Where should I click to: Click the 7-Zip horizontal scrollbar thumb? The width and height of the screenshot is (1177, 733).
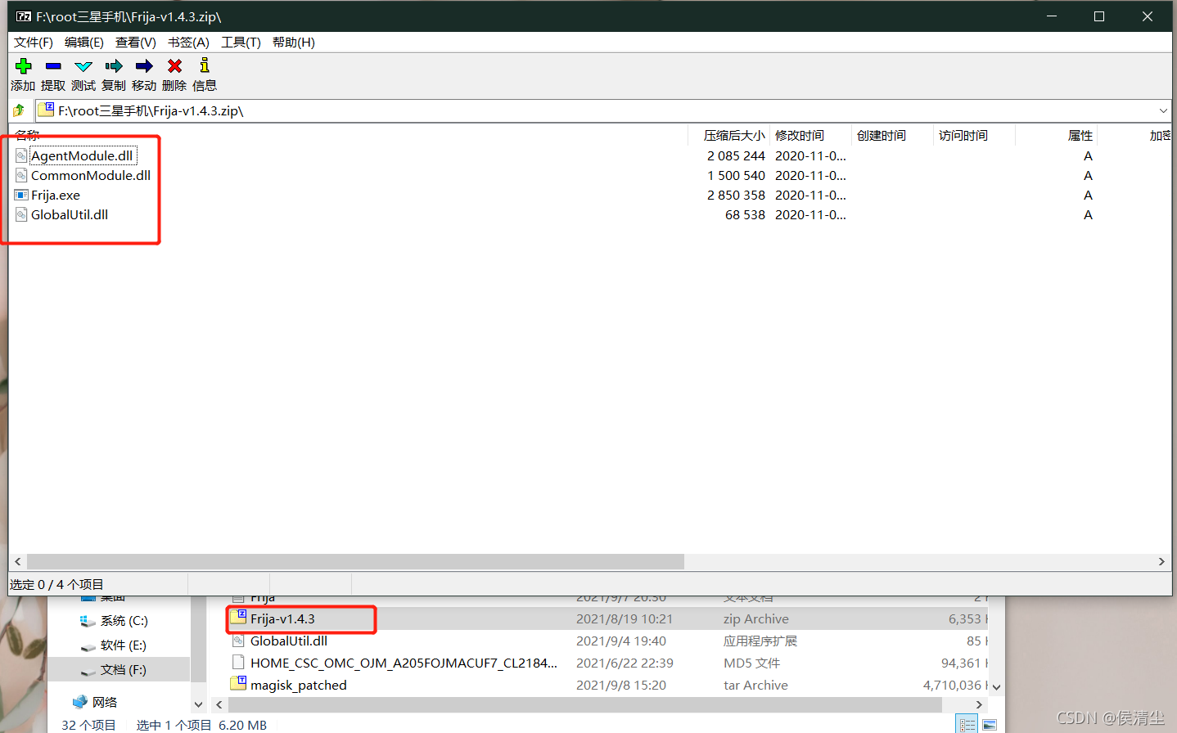(x=355, y=561)
